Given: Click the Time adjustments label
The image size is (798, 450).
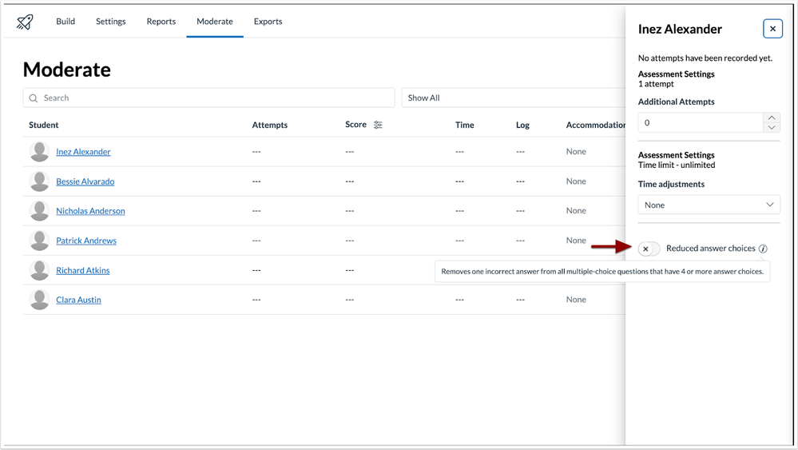Looking at the screenshot, I should pyautogui.click(x=671, y=184).
